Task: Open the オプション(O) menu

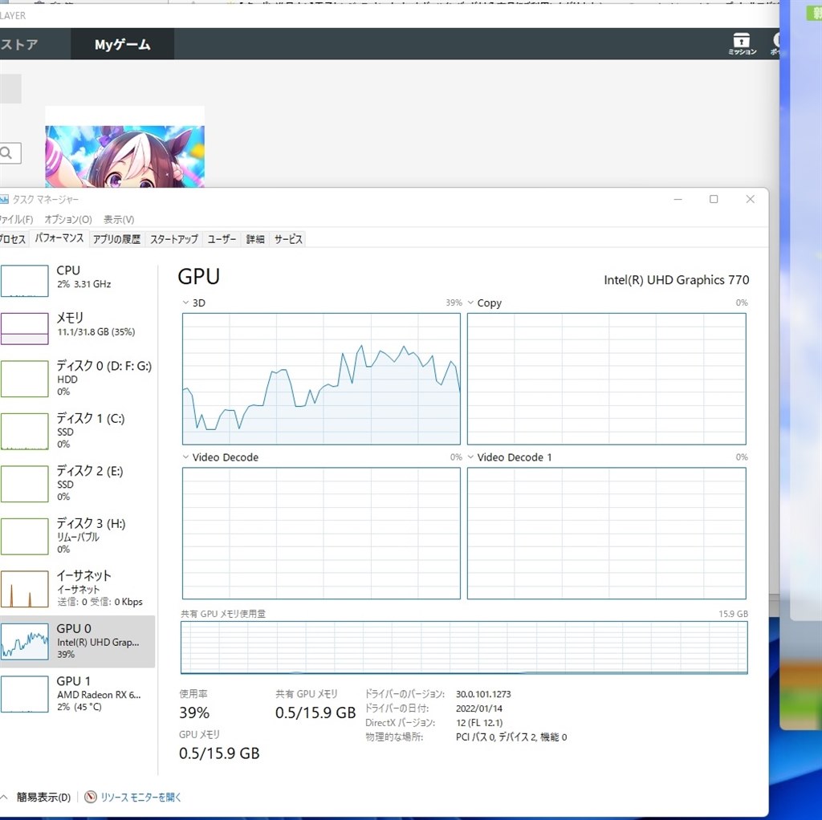Action: (68, 220)
